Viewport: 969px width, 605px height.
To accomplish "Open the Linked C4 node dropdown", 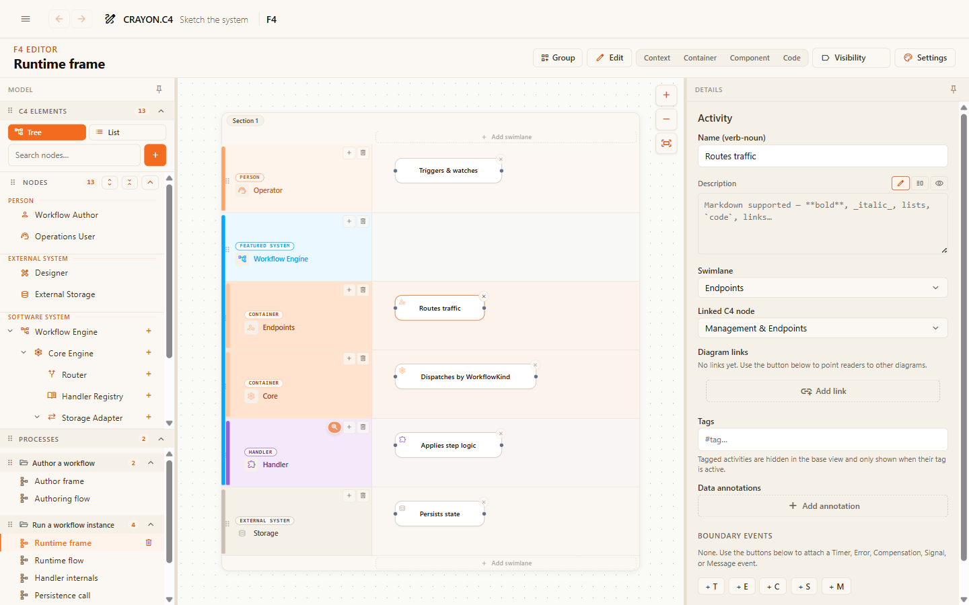I will (x=822, y=328).
